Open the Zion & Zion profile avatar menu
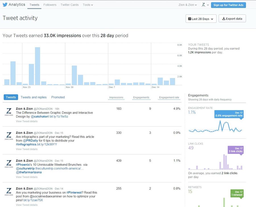This screenshot has height=207, width=256. [x=205, y=5]
